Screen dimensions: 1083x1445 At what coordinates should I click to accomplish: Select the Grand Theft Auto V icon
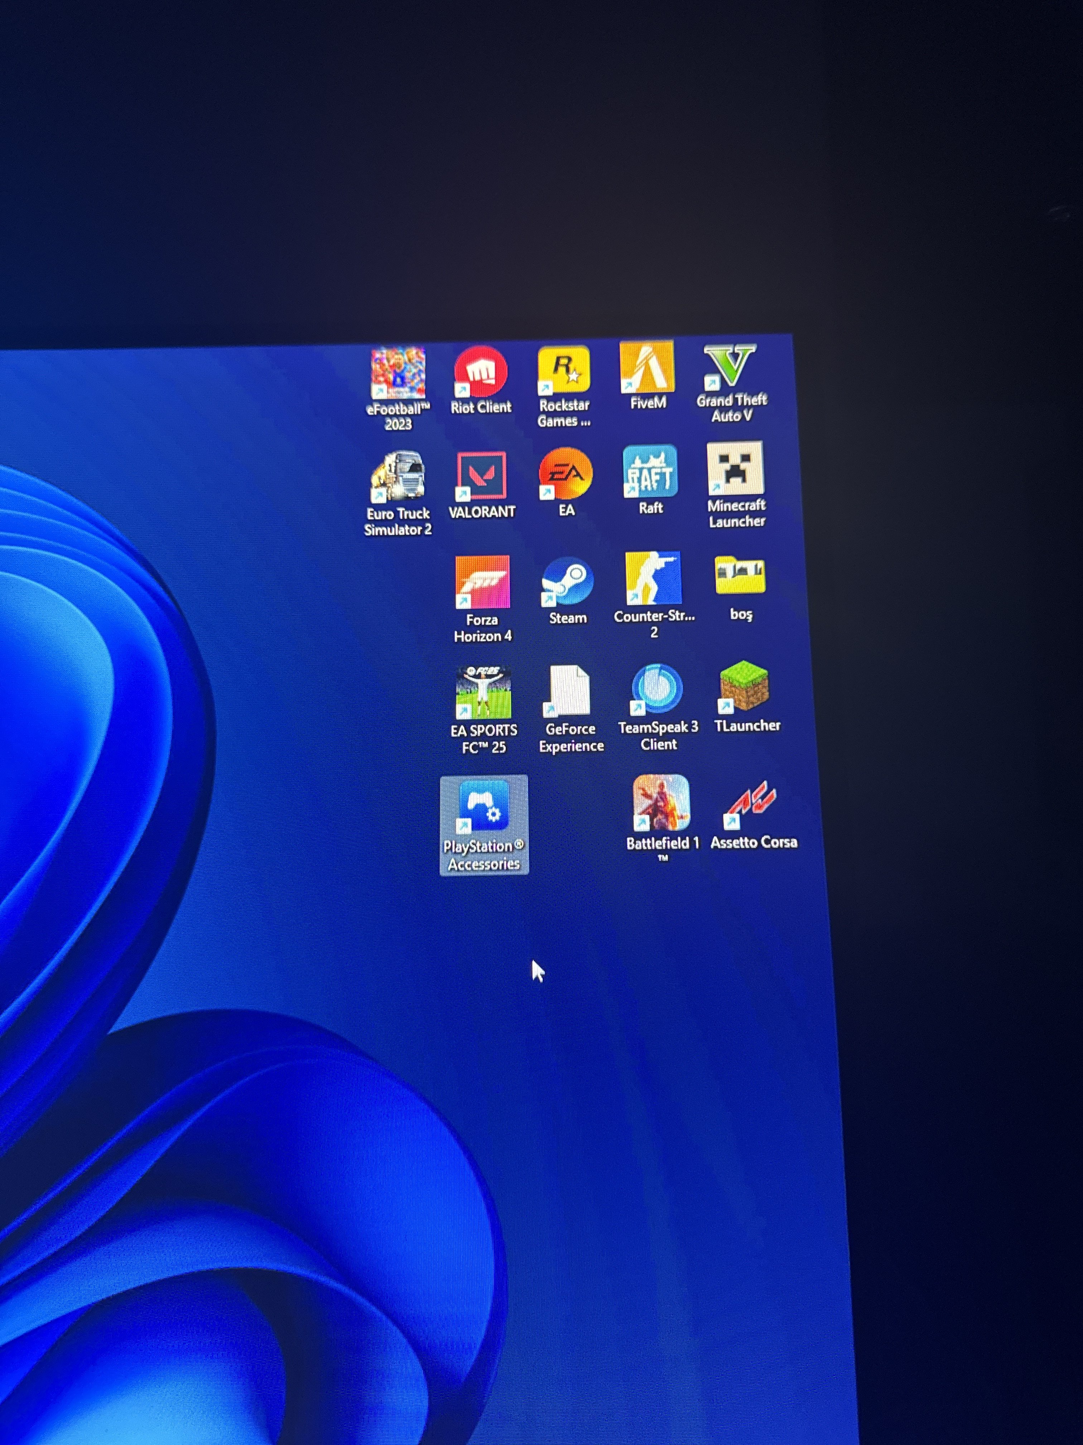coord(729,366)
